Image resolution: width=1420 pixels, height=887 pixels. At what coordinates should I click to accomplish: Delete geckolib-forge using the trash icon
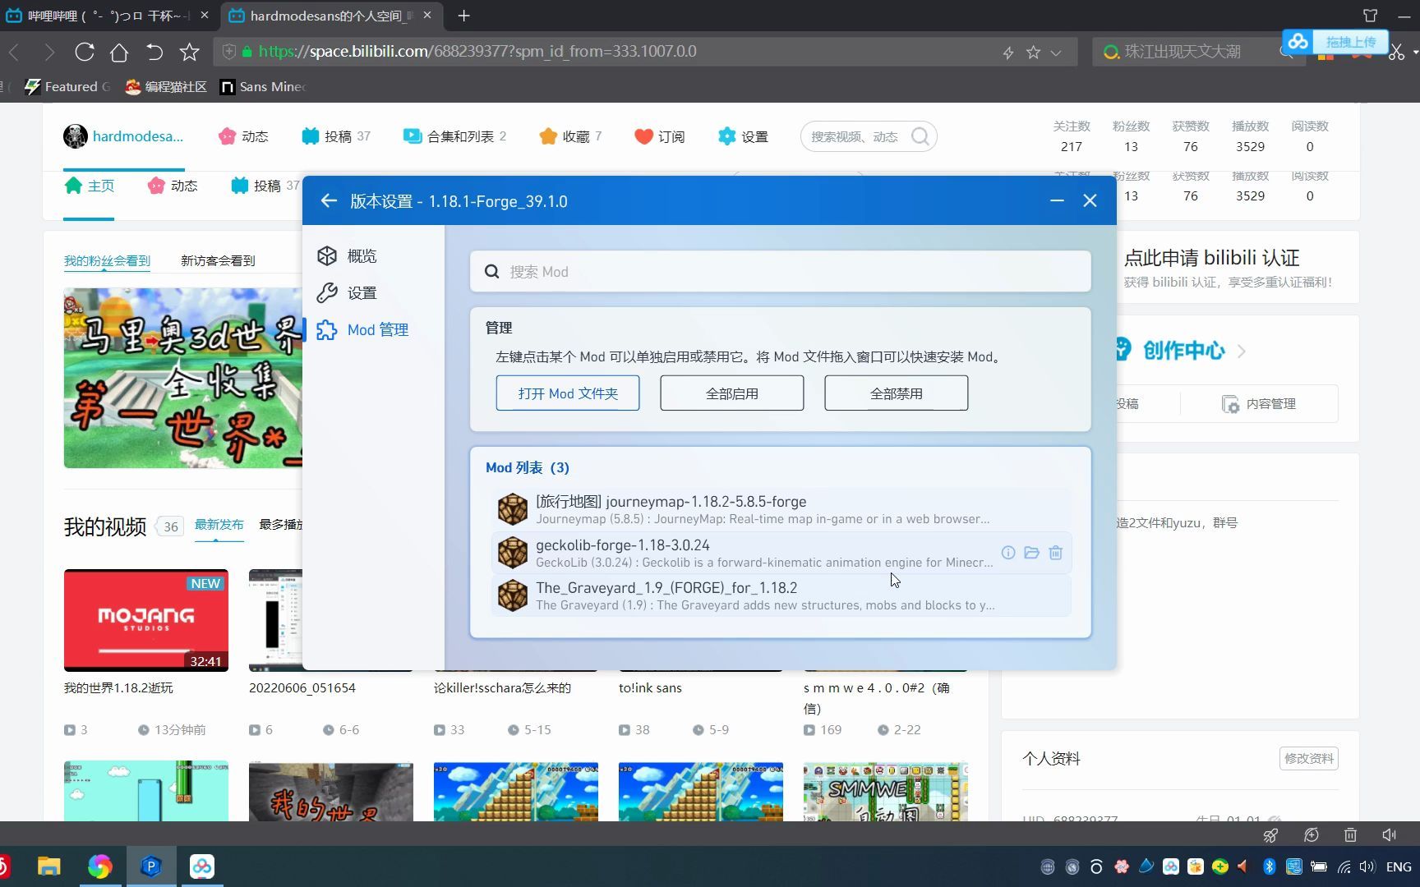[1055, 553]
